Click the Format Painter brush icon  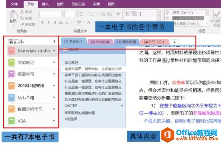tap(22, 24)
